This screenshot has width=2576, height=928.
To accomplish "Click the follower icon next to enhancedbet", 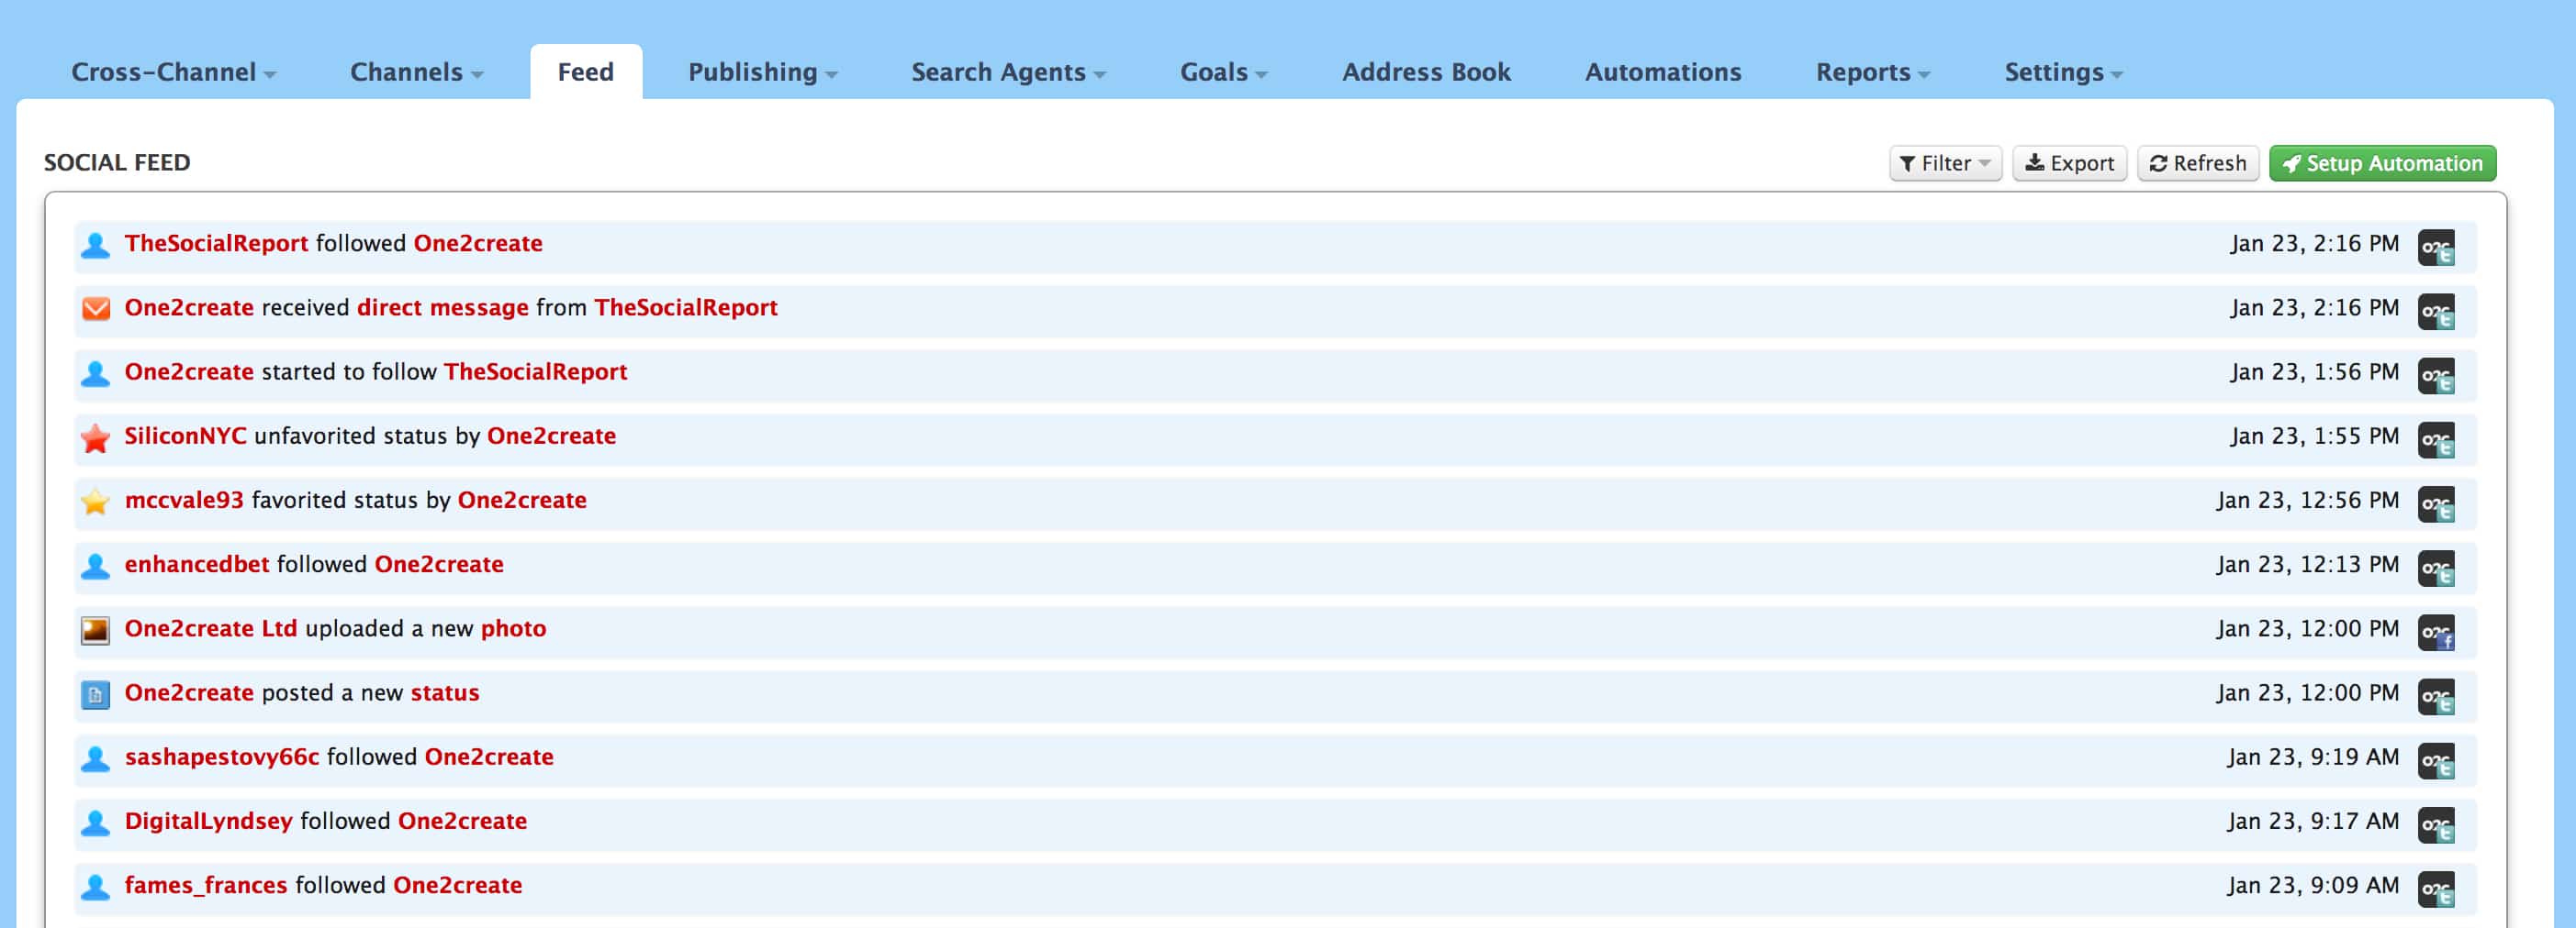I will pyautogui.click(x=95, y=567).
